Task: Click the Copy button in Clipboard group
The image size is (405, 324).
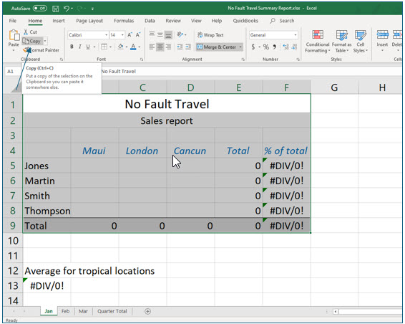Action: point(32,41)
